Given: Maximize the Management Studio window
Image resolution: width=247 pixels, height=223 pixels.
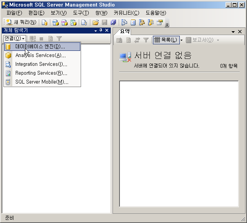Looking at the screenshot, I should coord(235,5).
